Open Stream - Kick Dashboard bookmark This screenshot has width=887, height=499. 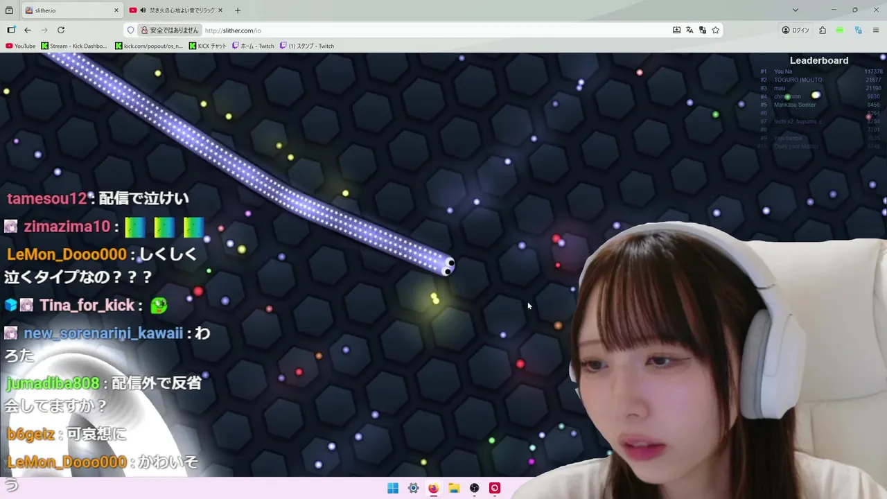coord(74,46)
